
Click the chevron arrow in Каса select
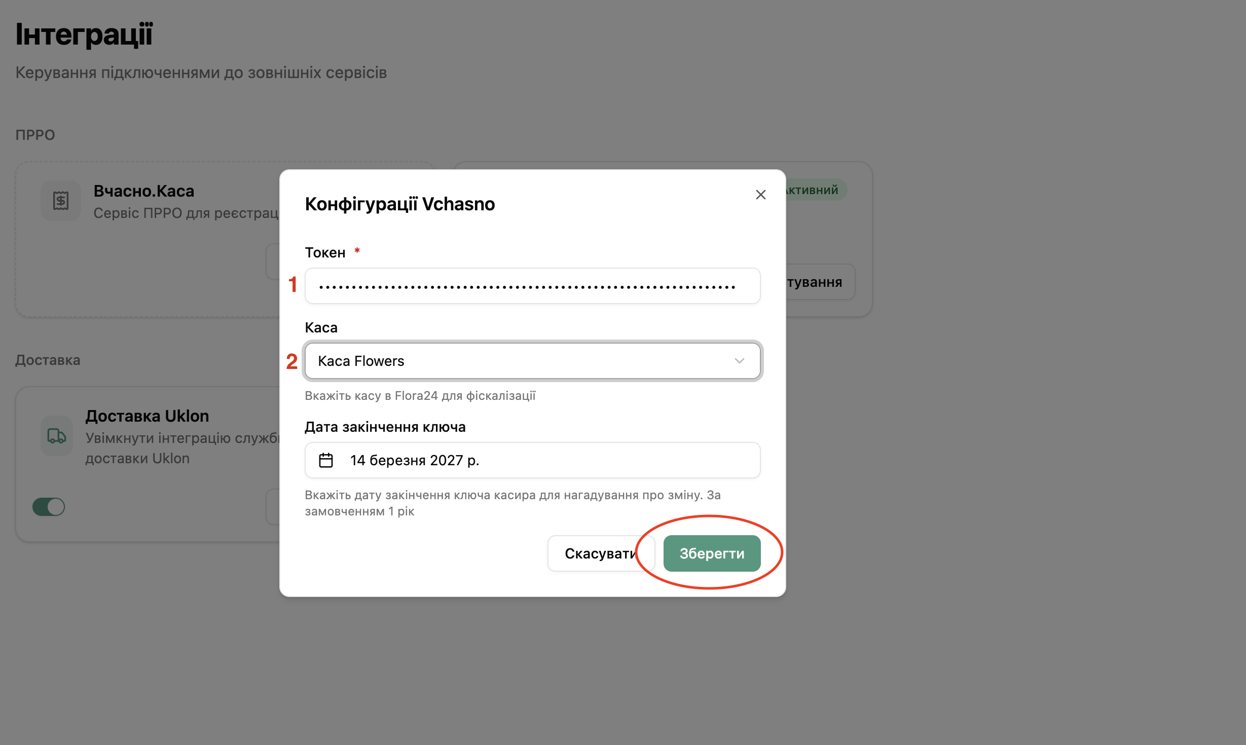click(x=739, y=361)
